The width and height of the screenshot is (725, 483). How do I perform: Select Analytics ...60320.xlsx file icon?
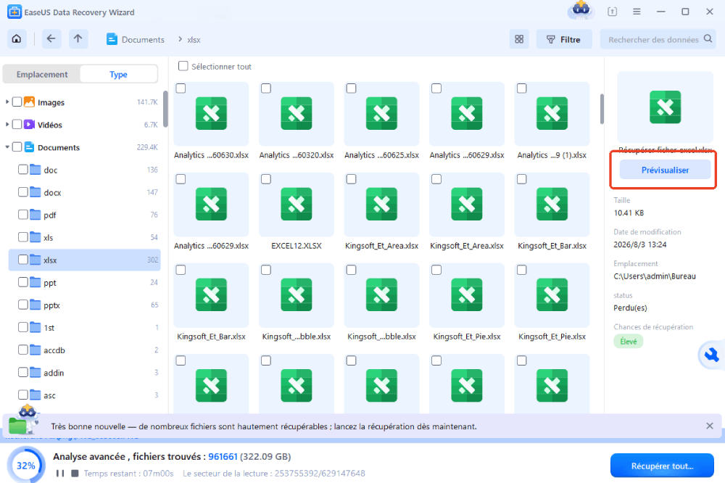297,114
